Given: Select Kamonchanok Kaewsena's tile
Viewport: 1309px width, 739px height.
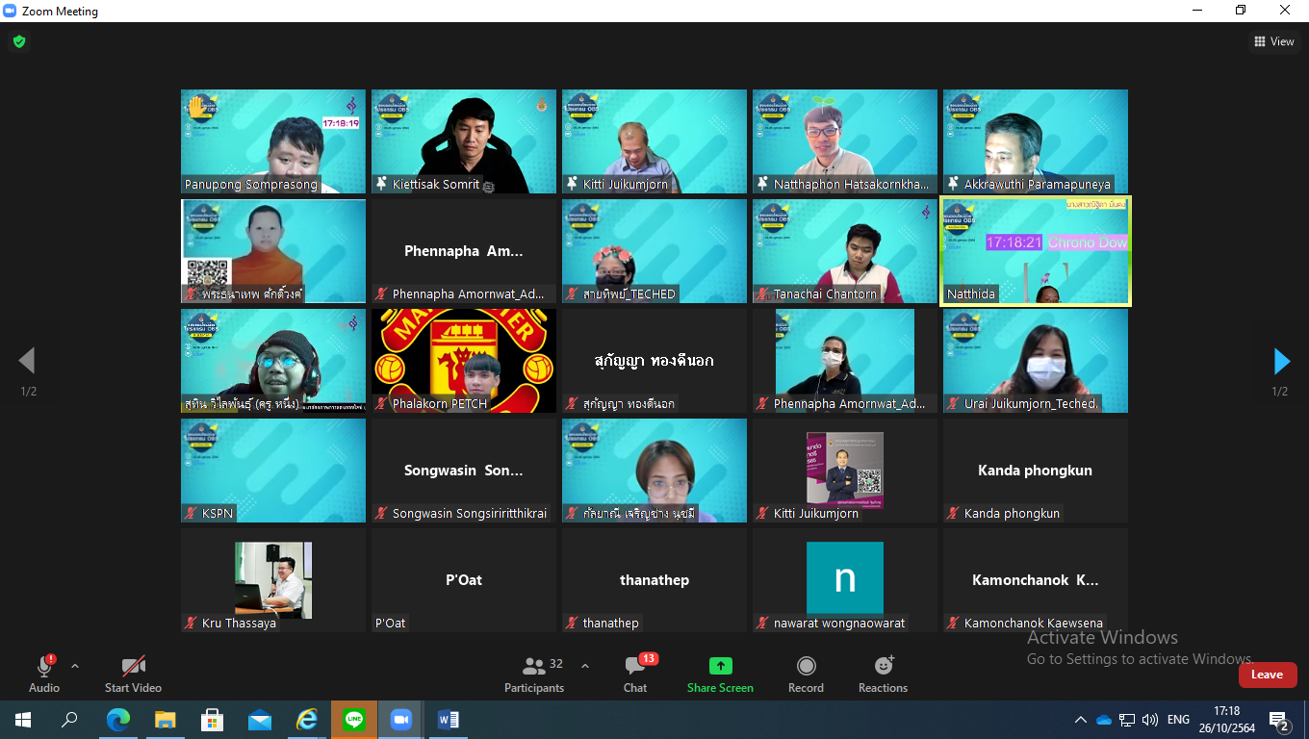Looking at the screenshot, I should (x=1036, y=580).
